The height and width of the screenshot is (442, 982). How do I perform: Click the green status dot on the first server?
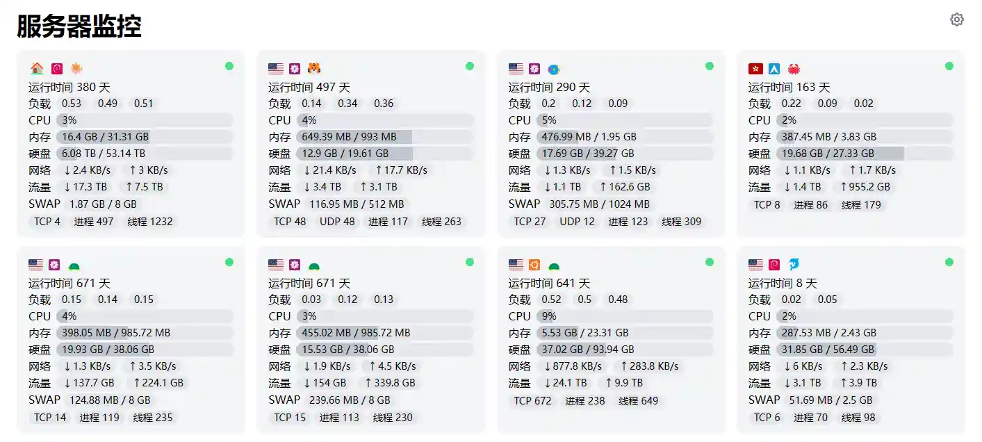pos(229,65)
